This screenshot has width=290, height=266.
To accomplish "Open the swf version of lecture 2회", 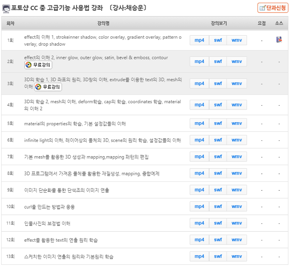I will (218, 61).
